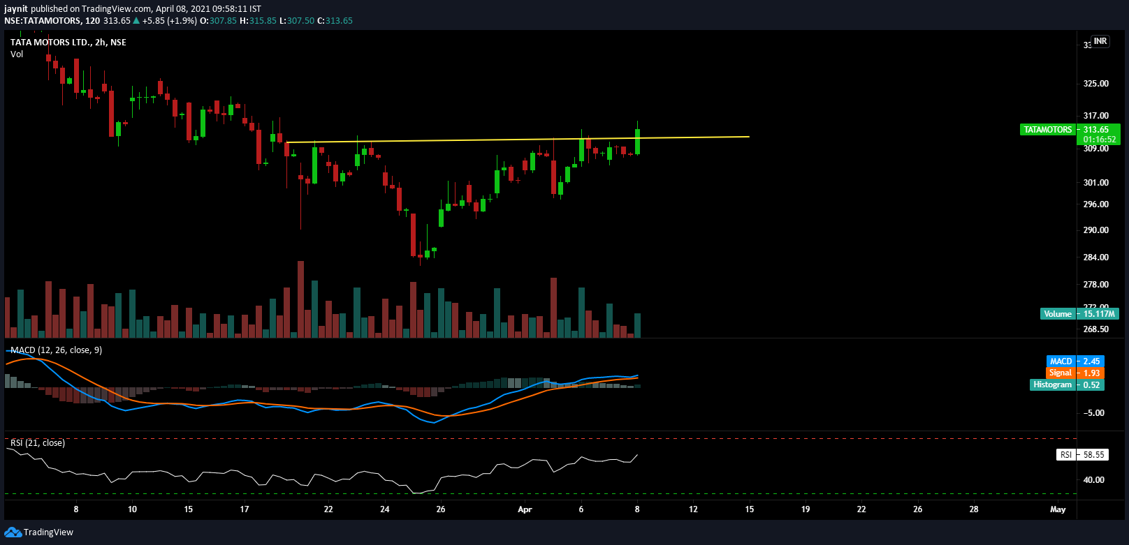Click the 296.00 price axis label
The image size is (1129, 545).
coord(1095,204)
